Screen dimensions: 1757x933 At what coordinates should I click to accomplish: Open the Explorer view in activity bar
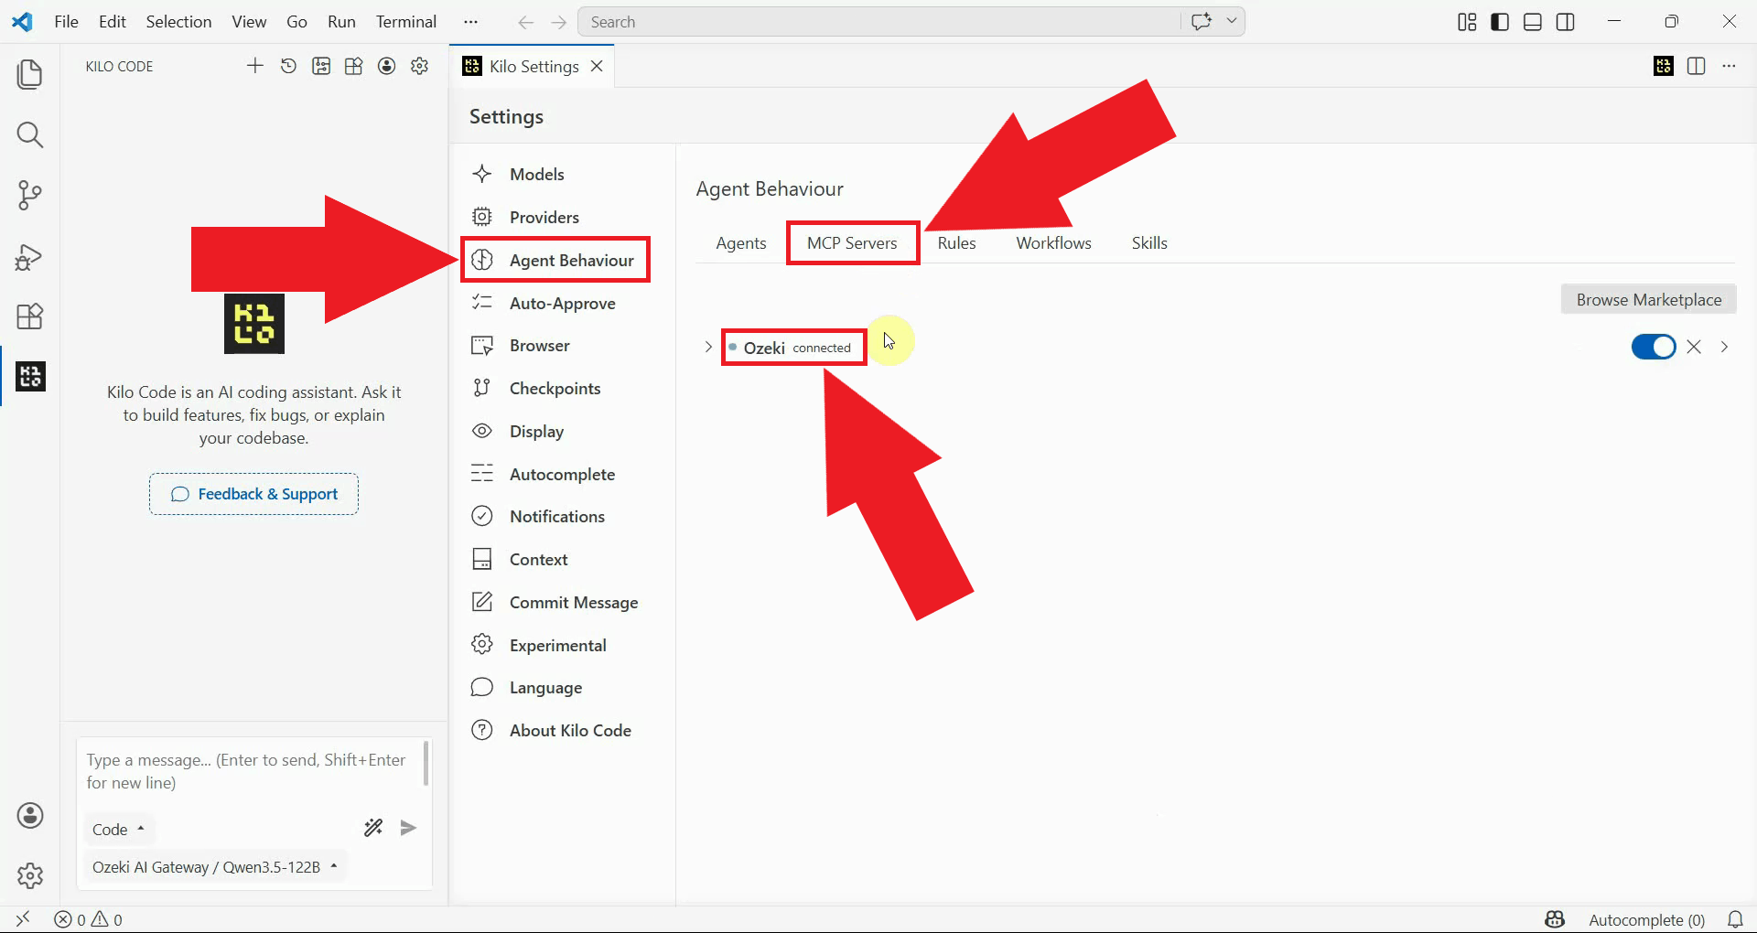point(30,75)
